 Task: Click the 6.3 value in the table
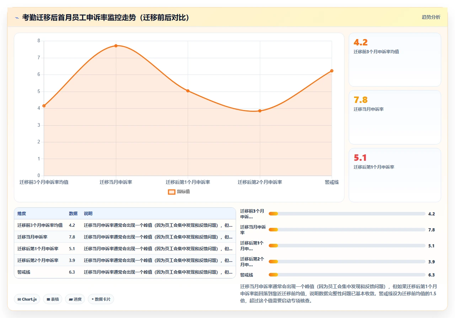tap(72, 272)
